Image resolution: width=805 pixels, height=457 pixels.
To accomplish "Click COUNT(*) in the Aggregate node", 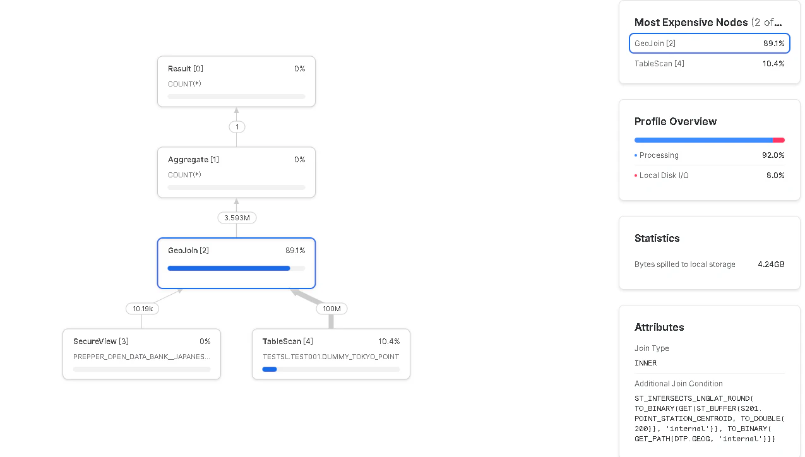I will point(184,175).
